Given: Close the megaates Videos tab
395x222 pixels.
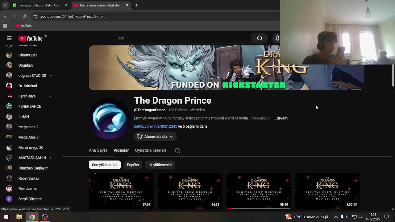Looking at the screenshot, I should click(66, 5).
